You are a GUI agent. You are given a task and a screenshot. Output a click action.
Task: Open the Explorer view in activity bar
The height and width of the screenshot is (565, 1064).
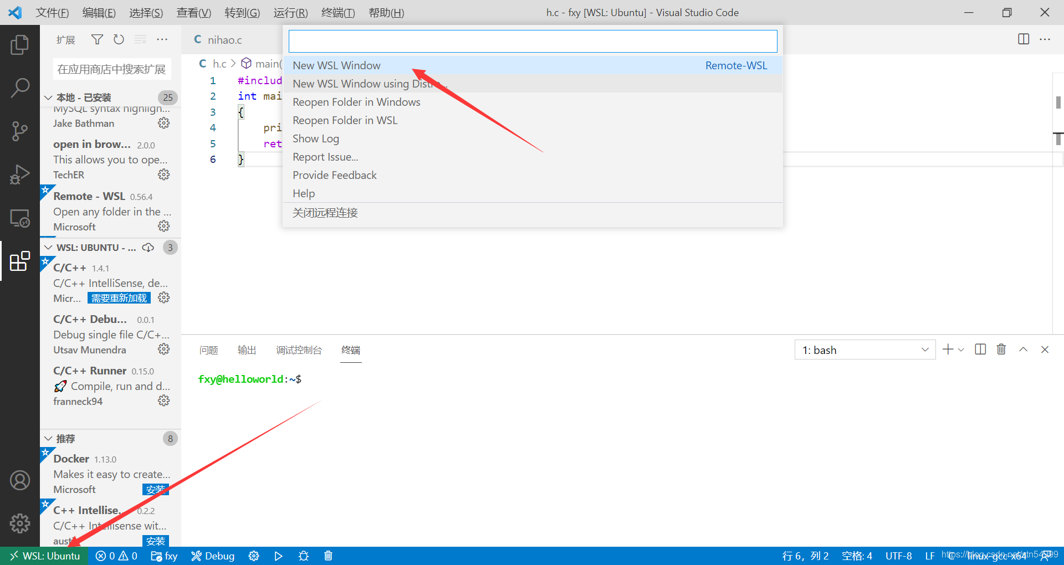coord(20,44)
